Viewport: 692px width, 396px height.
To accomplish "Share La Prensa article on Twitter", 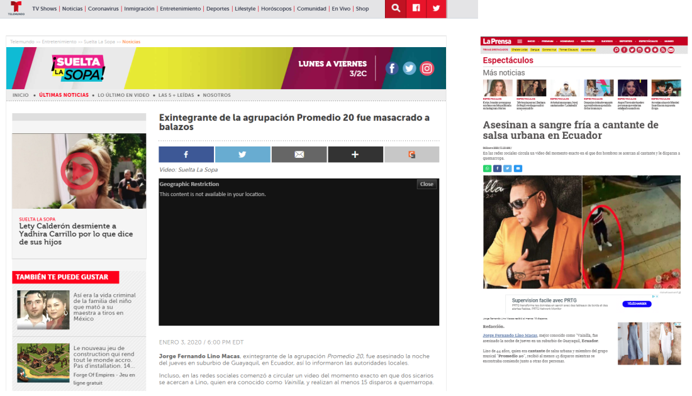I will click(508, 168).
